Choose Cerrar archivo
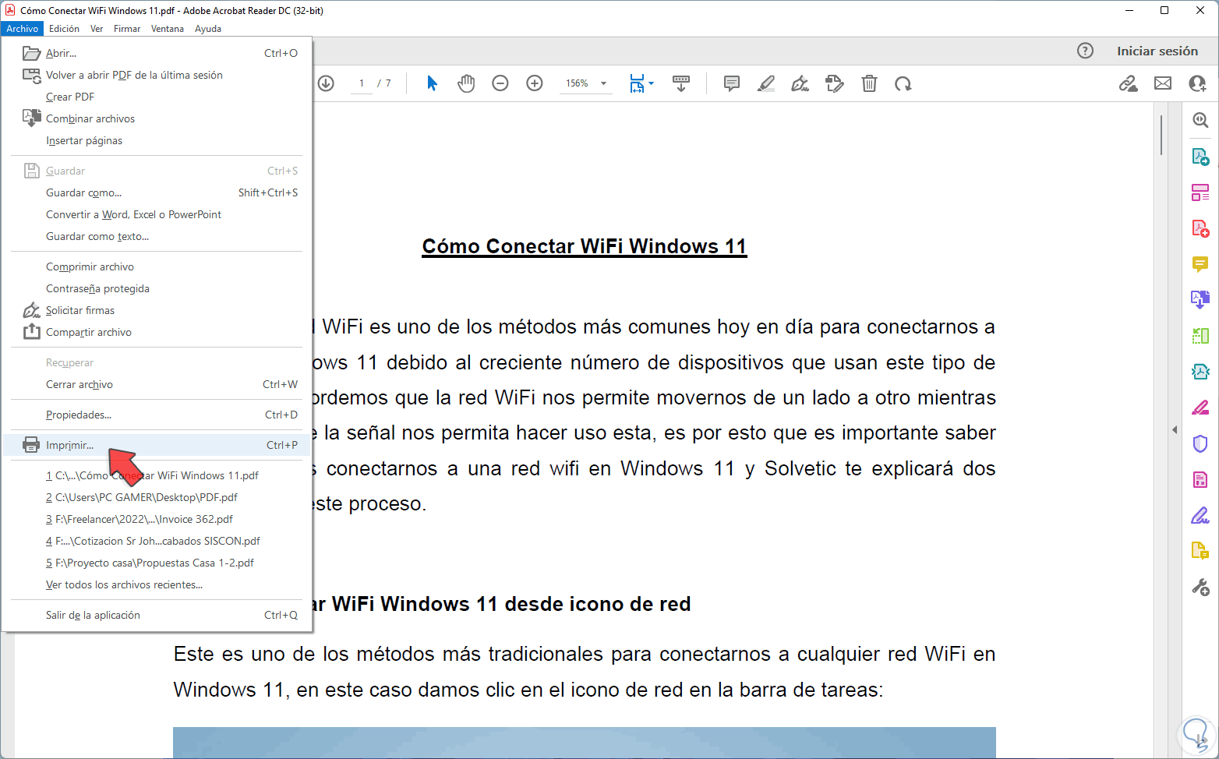Image resolution: width=1219 pixels, height=759 pixels. click(157, 384)
